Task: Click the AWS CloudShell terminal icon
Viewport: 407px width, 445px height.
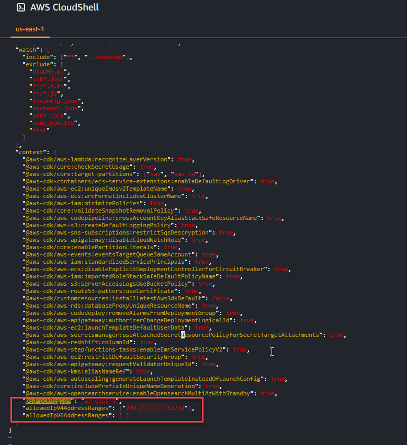Action: point(20,8)
